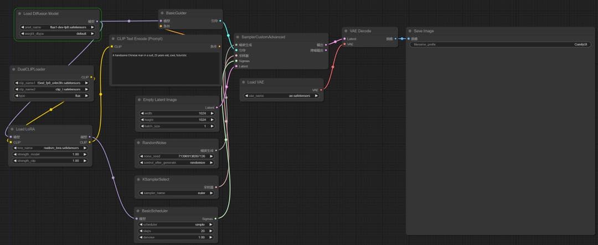Collapse the Load VAE node via its title dot
This screenshot has height=245, width=598.
click(x=243, y=82)
